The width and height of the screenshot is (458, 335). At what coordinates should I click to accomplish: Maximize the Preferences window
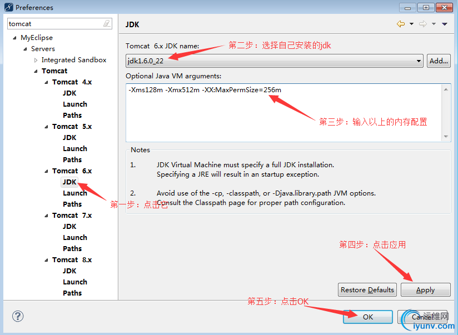coord(426,8)
